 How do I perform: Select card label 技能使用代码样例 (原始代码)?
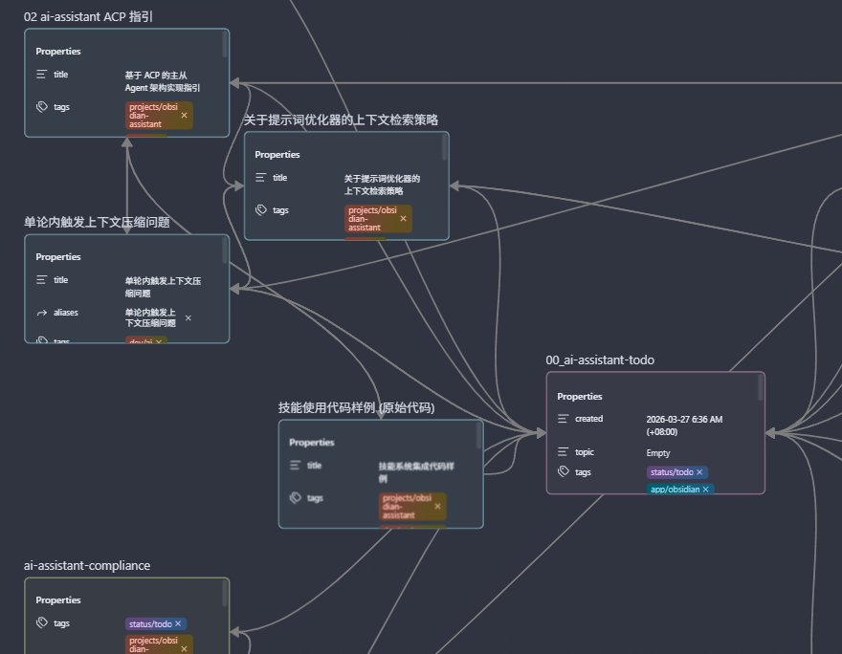click(357, 407)
